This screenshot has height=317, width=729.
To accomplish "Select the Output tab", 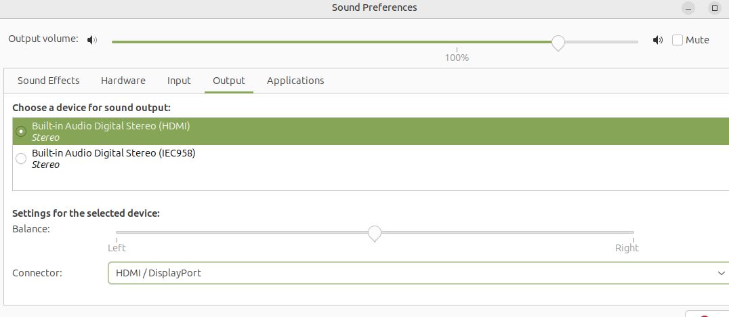I will coord(229,81).
